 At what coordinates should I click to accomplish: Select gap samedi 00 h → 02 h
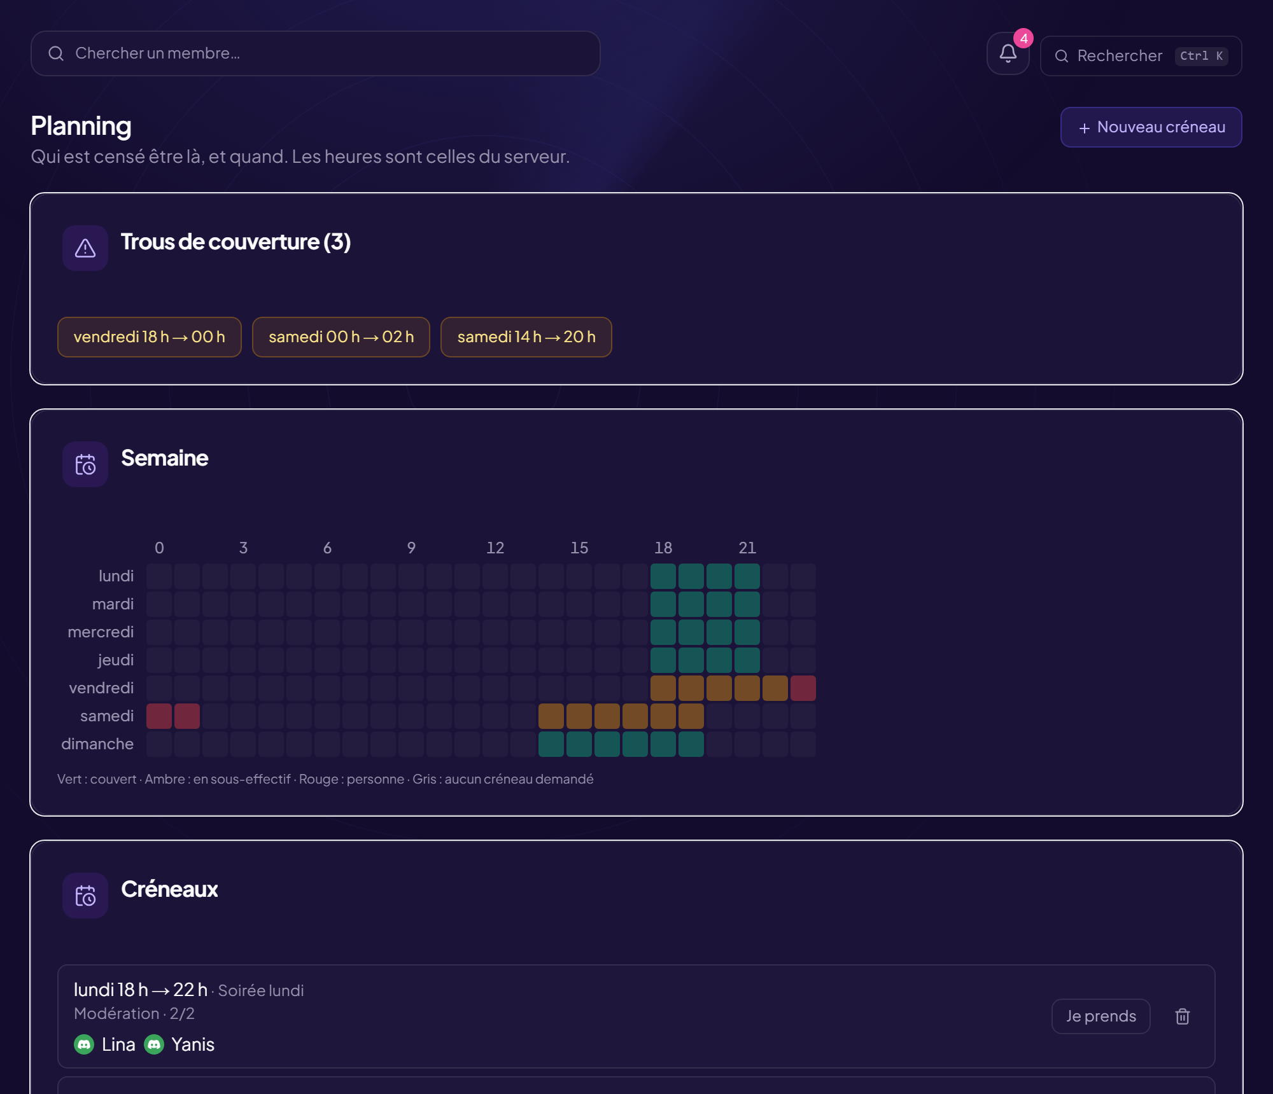pos(341,337)
